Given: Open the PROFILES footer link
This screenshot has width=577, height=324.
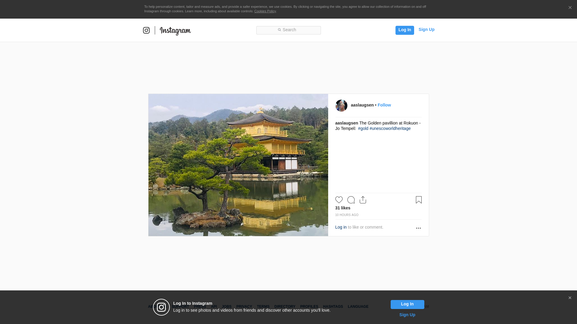Looking at the screenshot, I should click(309, 307).
